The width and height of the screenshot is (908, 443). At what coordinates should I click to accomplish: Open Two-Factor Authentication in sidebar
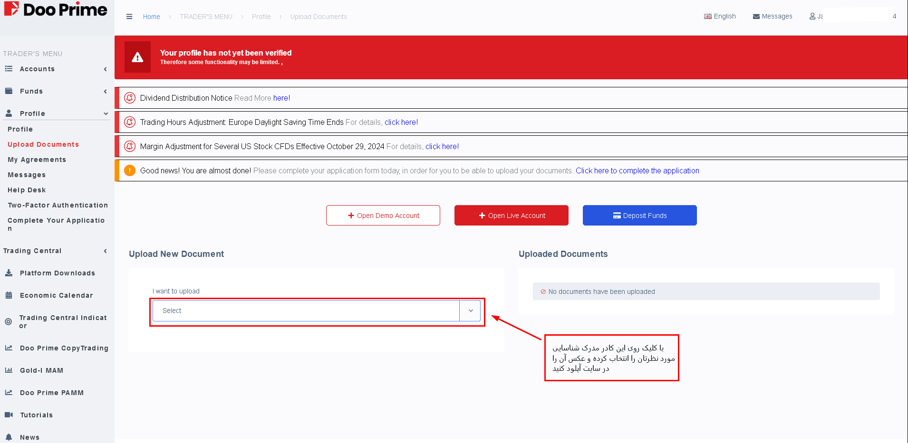58,205
